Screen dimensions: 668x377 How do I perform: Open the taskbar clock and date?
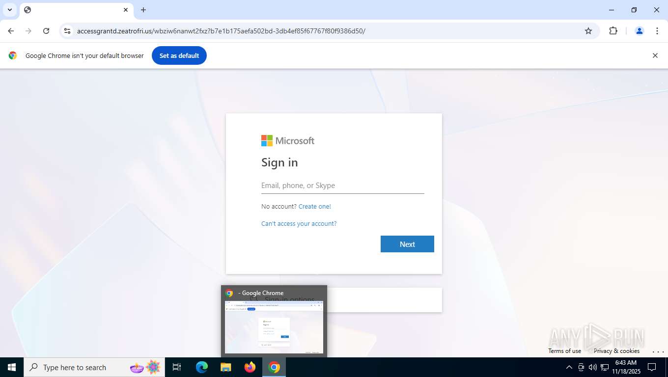[x=626, y=367]
